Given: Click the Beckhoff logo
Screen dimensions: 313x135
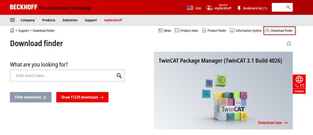Looking at the screenshot, I should click(24, 7).
